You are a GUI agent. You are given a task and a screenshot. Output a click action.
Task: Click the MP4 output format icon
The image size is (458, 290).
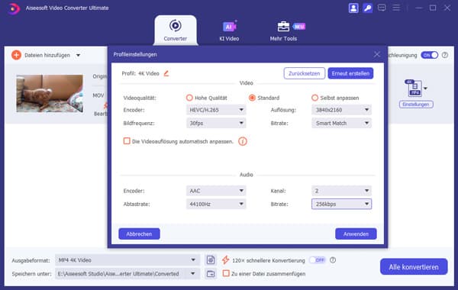pos(414,88)
